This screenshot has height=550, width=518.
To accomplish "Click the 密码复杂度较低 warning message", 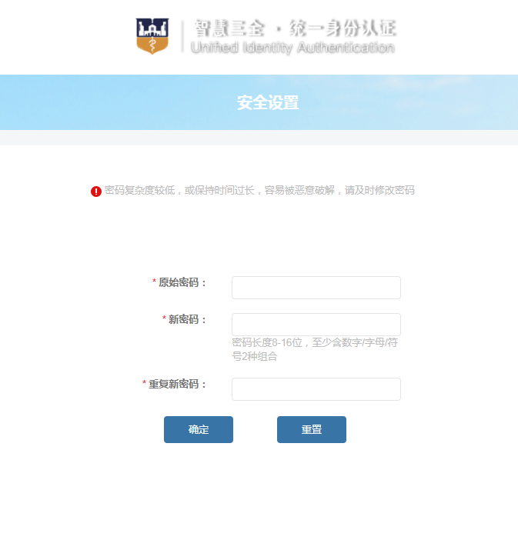I will click(259, 191).
